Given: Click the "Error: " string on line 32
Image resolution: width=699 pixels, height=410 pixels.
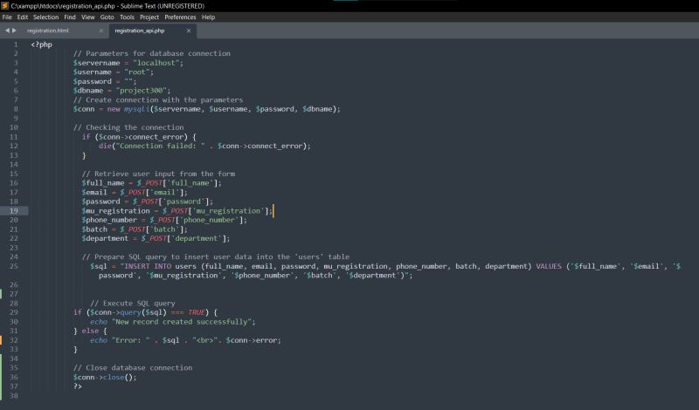Looking at the screenshot, I should [130, 340].
